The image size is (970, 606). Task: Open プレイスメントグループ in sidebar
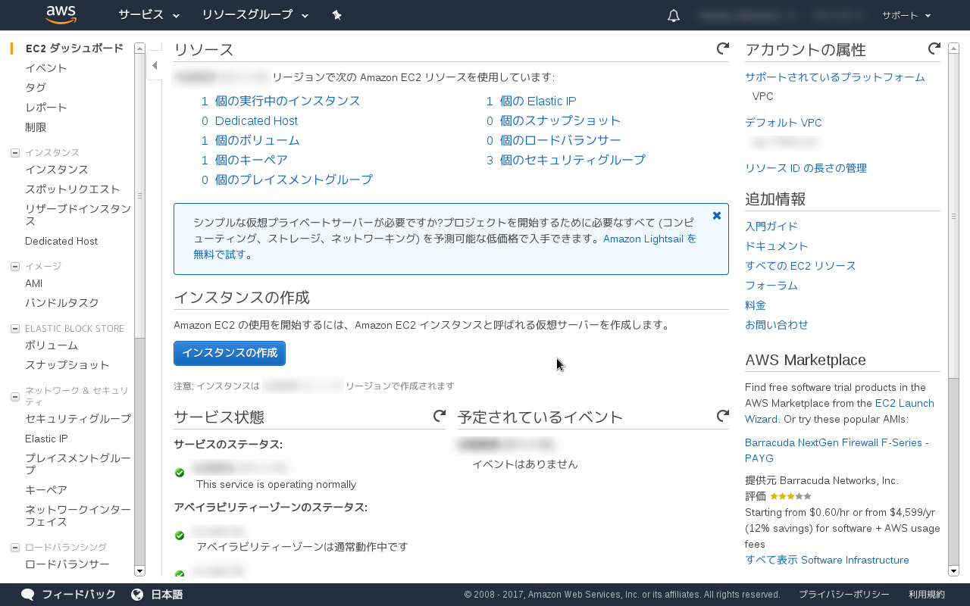pos(78,464)
